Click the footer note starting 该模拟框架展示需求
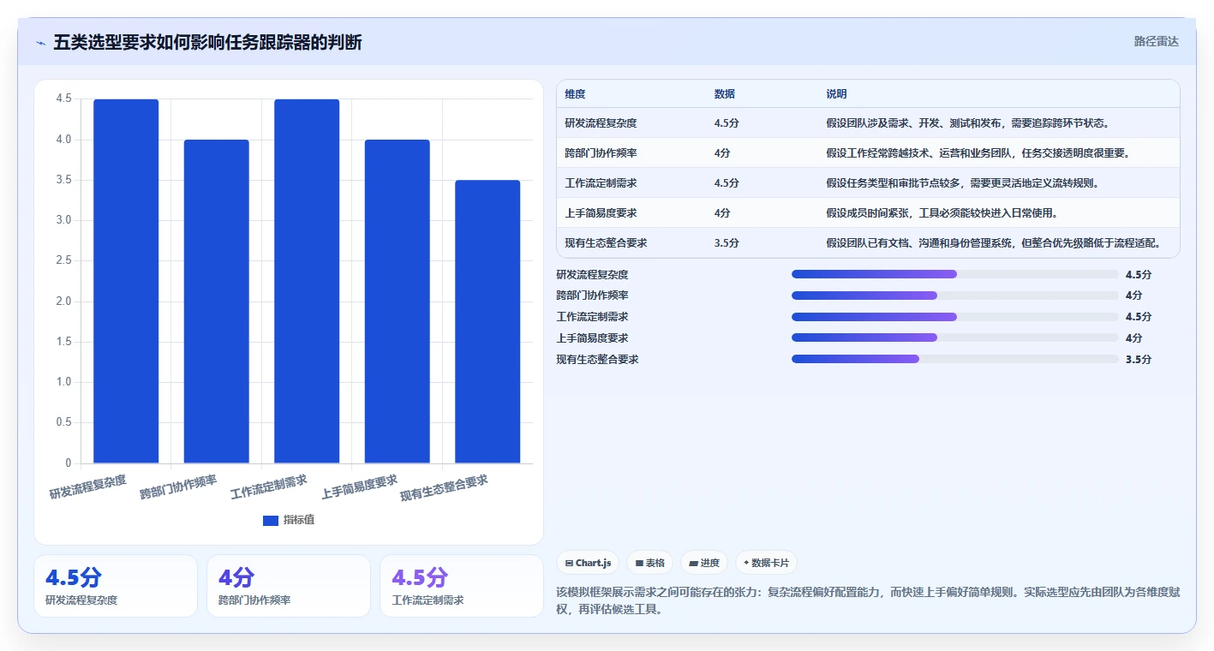Image resolution: width=1214 pixels, height=651 pixels. click(868, 600)
